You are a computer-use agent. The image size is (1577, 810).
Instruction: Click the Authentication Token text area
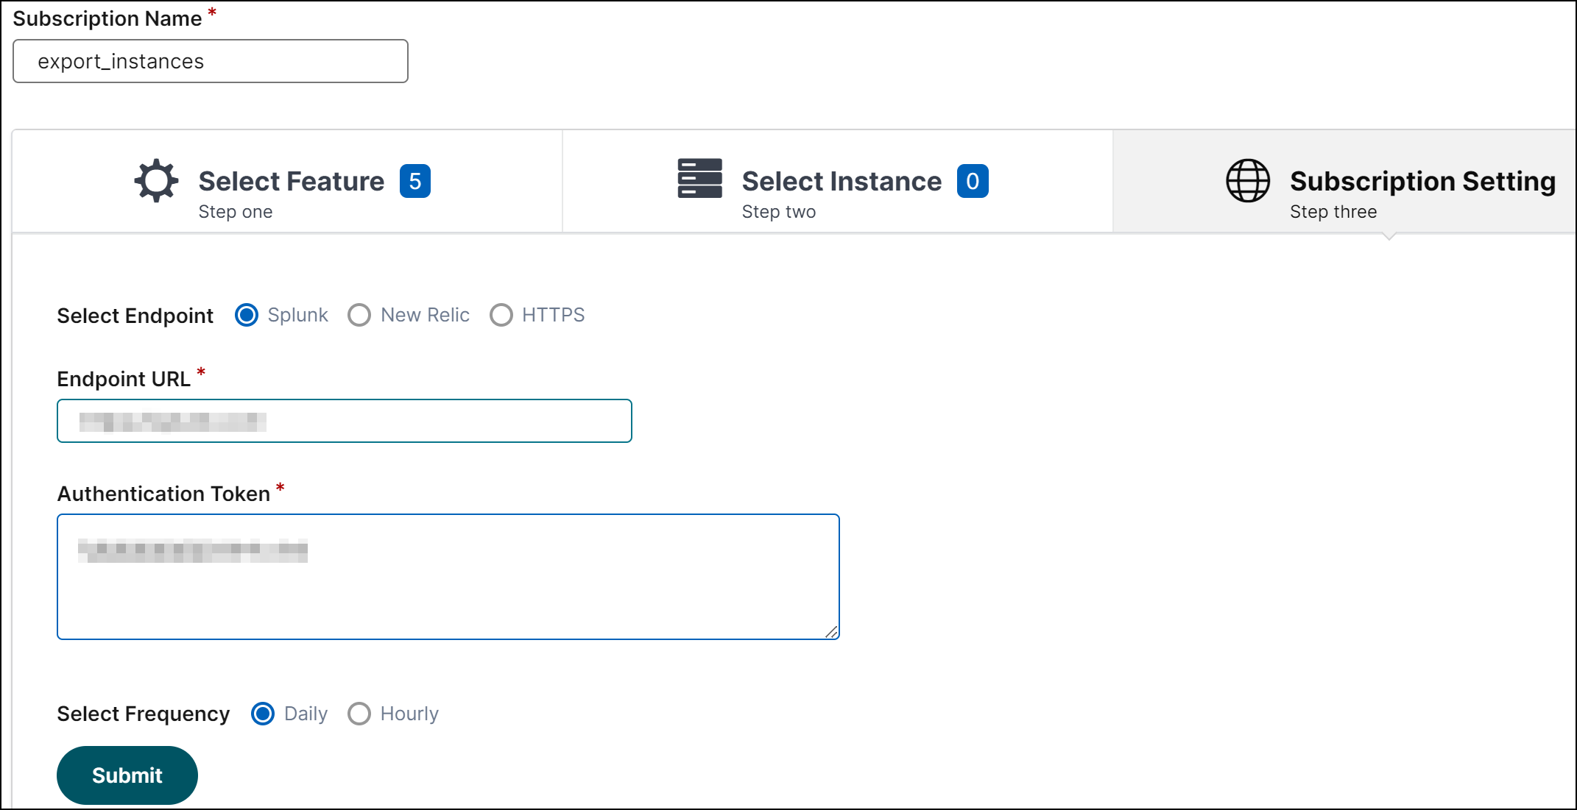pyautogui.click(x=450, y=573)
